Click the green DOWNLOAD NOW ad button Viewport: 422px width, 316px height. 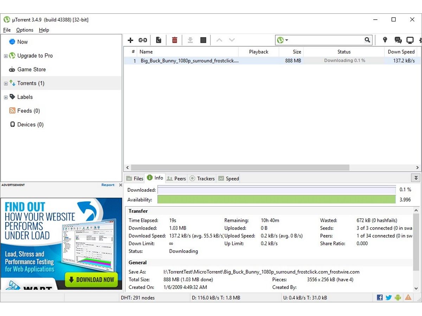[91, 280]
